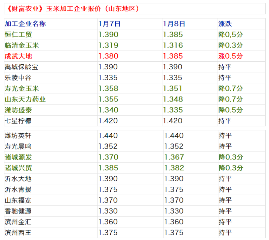Screen dimensions: 269x240
Task: Click on 乐陵中谷 in the table
Action: (x=18, y=78)
